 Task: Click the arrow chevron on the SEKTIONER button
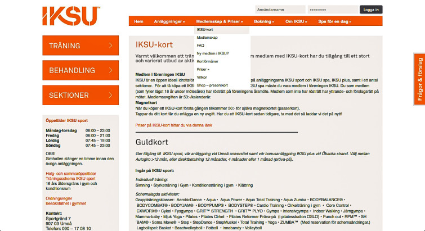(x=110, y=95)
